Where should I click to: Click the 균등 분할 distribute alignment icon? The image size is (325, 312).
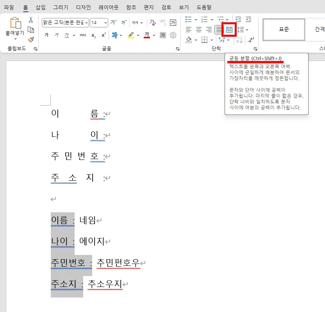[229, 29]
